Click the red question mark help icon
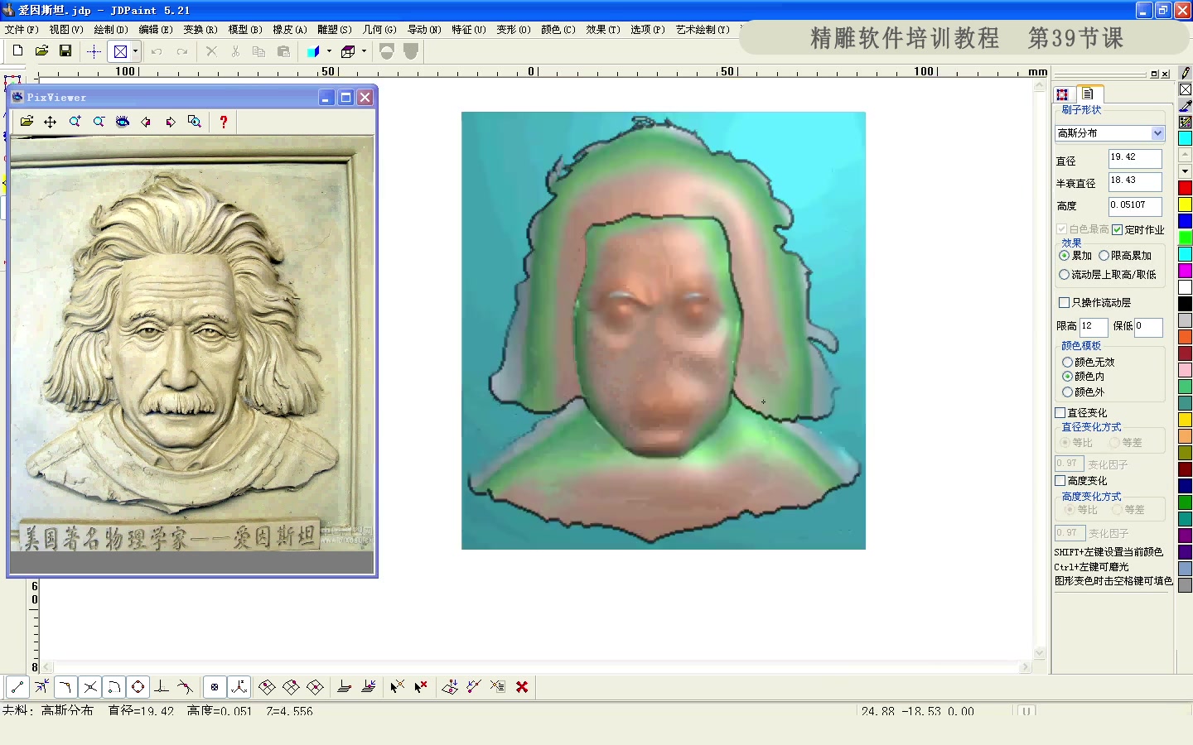Viewport: 1193px width, 745px height. tap(224, 122)
